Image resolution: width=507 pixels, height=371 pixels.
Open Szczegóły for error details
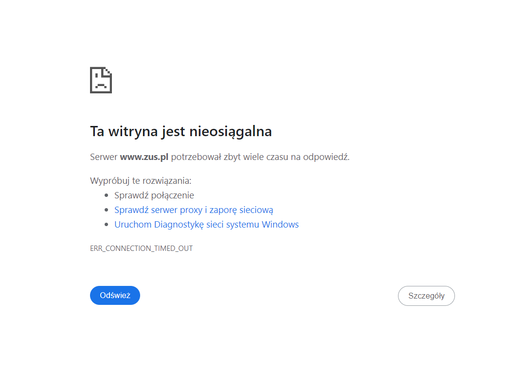coord(426,296)
